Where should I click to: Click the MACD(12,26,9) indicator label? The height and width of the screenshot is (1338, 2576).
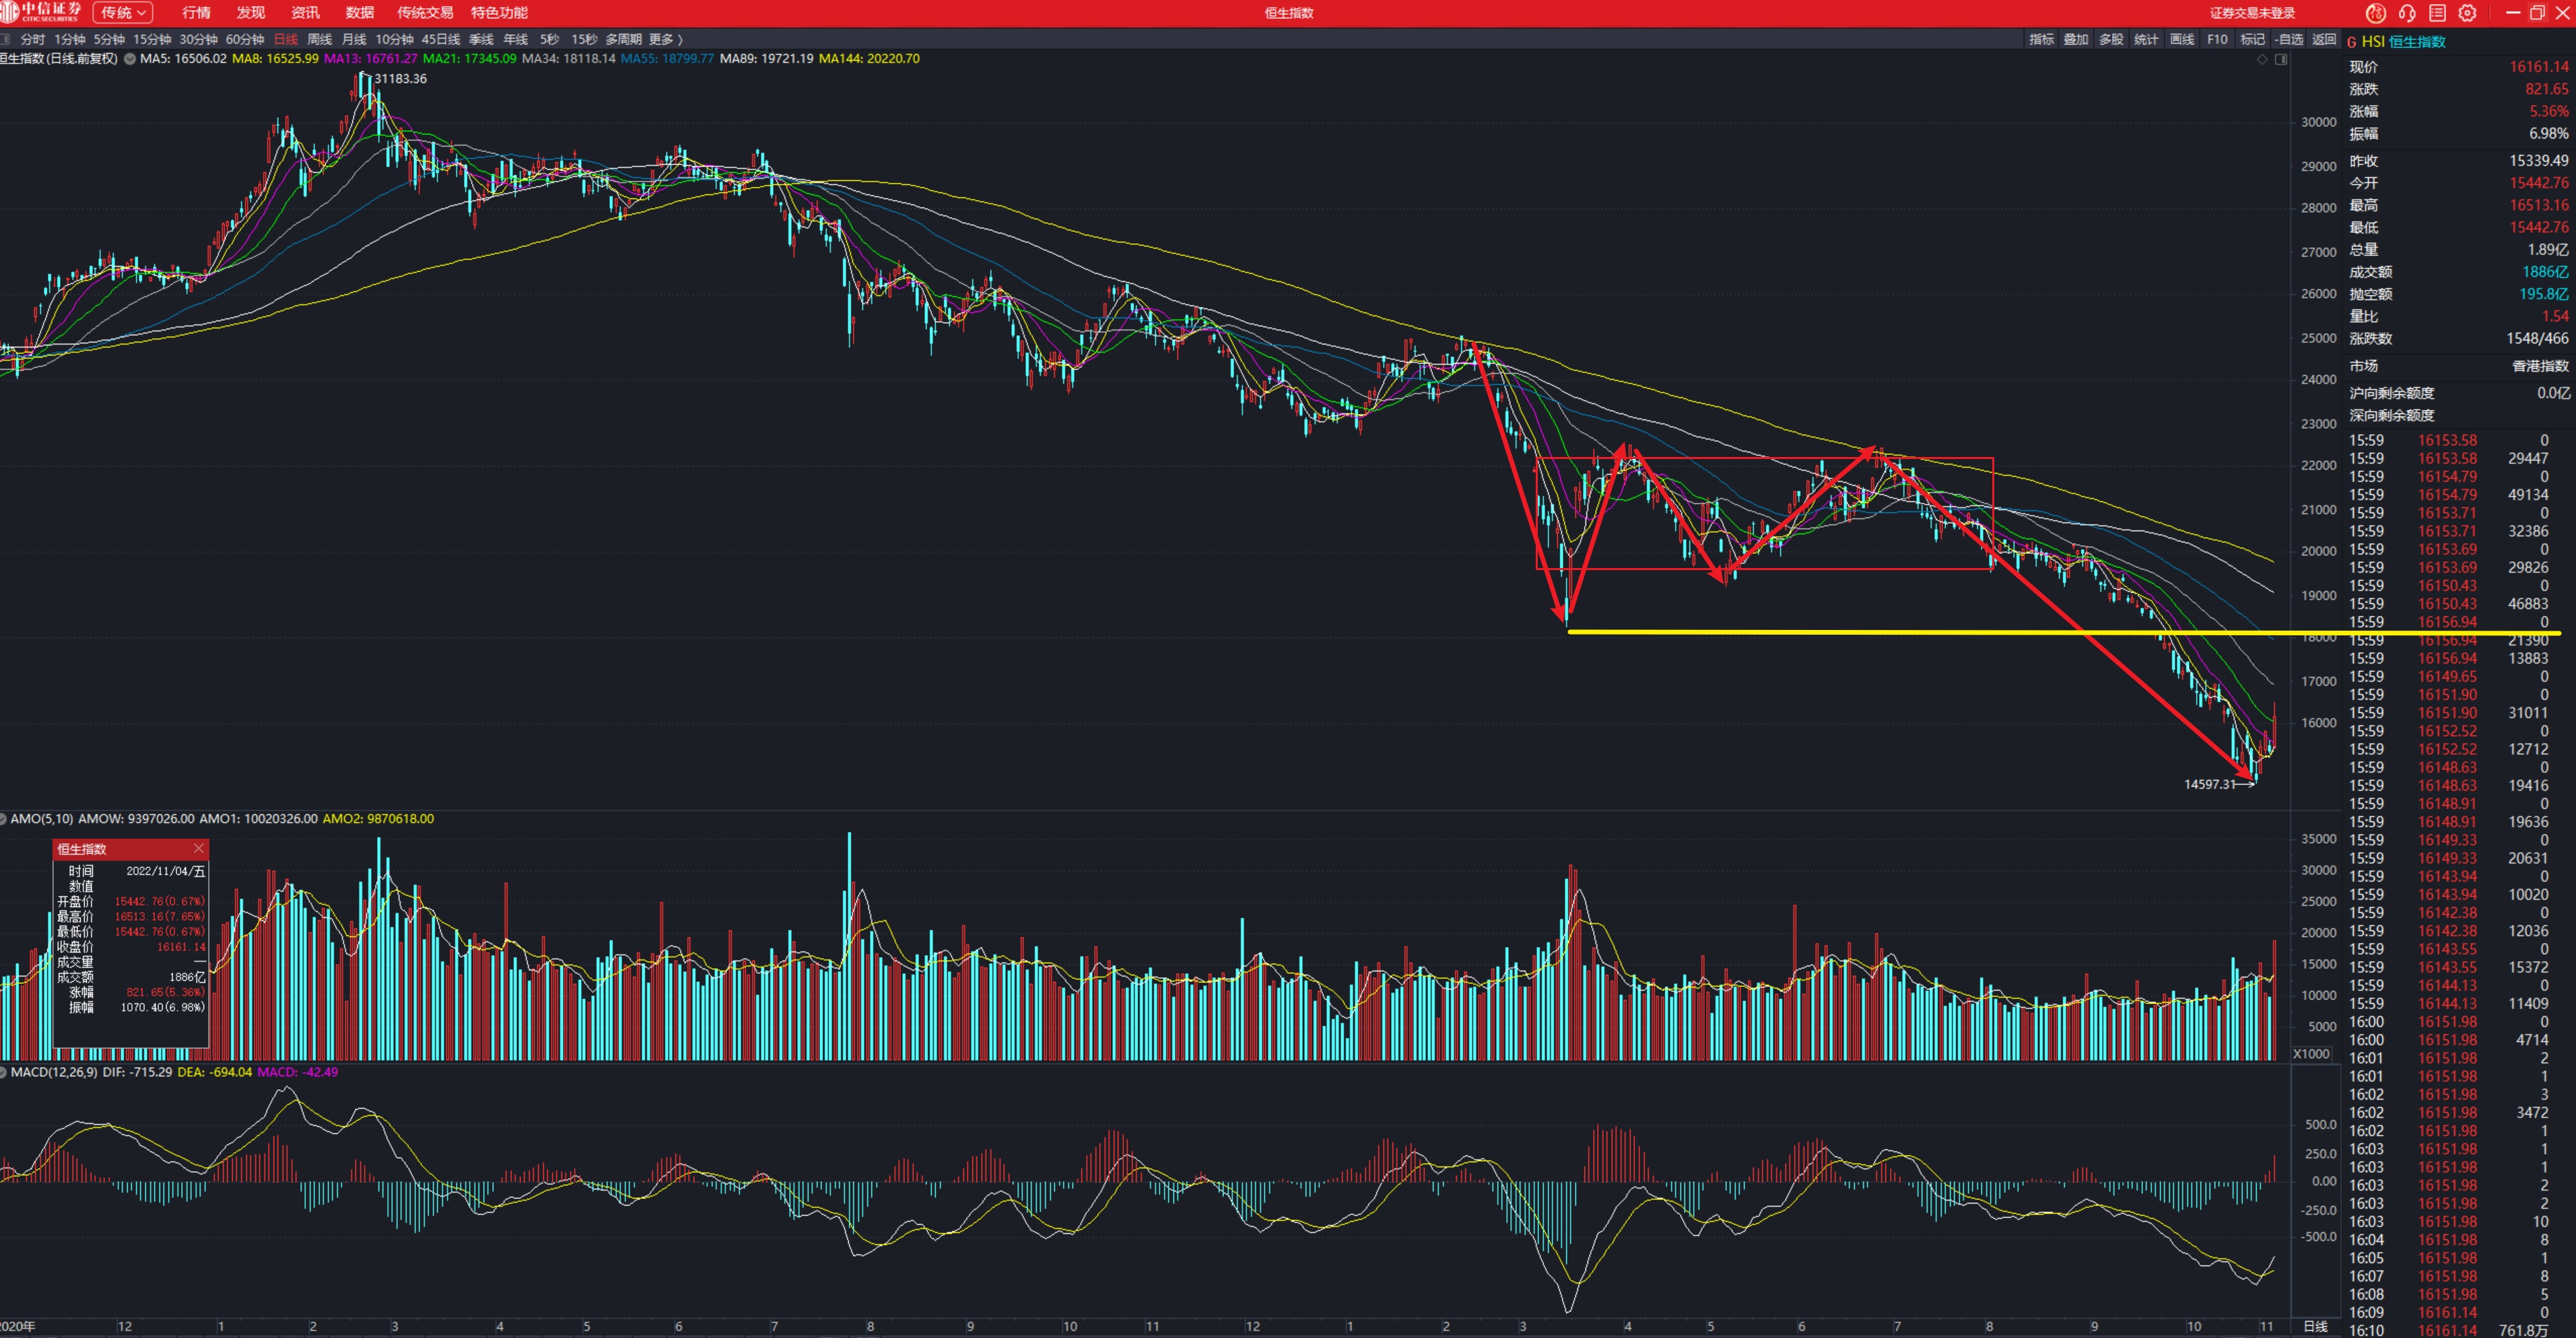coord(54,1072)
